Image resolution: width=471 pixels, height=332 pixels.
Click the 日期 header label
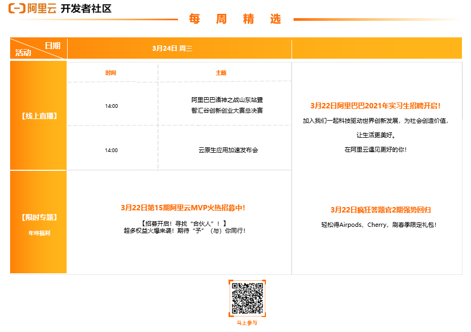tap(53, 45)
